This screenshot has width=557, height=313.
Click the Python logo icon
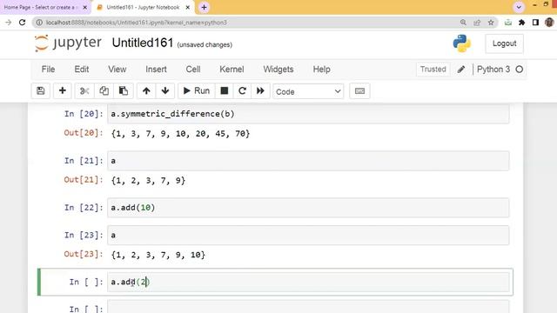point(462,43)
